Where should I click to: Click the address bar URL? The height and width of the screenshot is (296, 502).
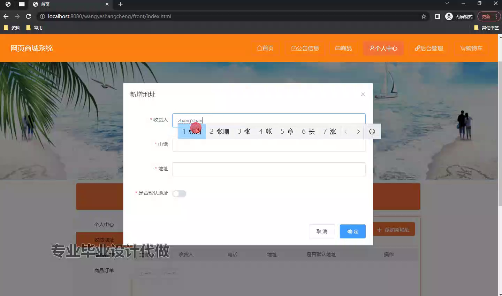coord(109,16)
